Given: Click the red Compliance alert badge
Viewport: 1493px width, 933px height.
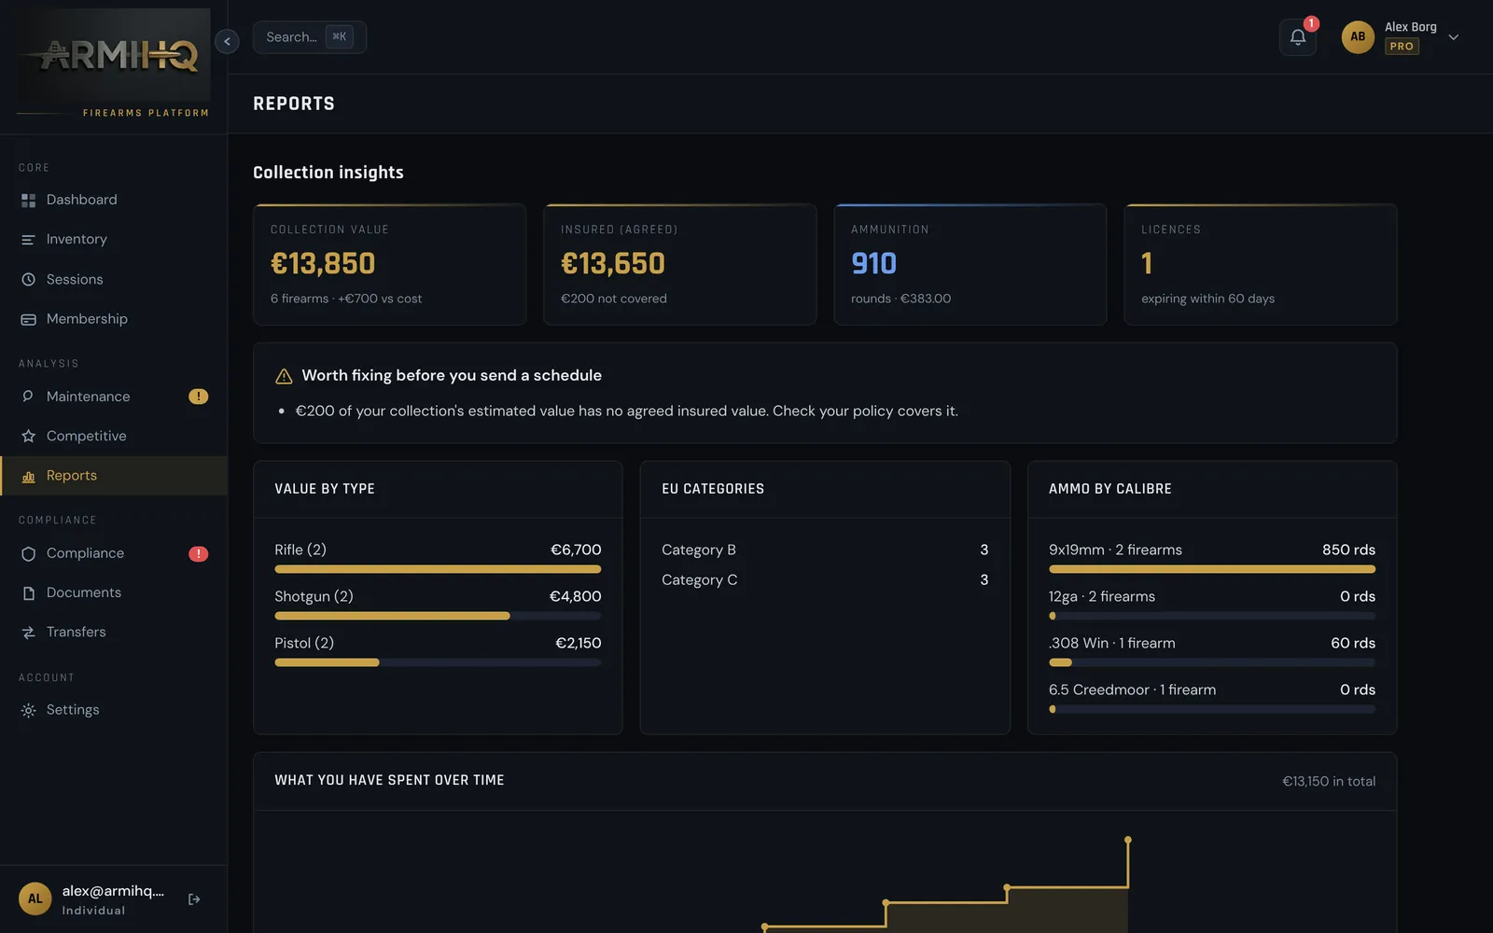Looking at the screenshot, I should (x=198, y=553).
